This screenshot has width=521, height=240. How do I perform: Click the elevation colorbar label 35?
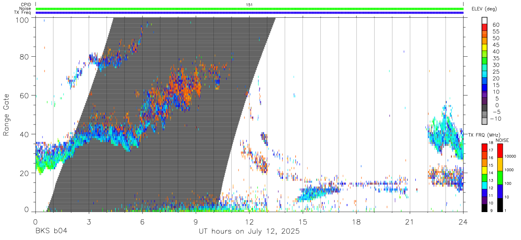495,58
